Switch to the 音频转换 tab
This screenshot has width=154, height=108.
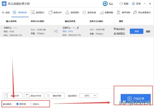20,13
